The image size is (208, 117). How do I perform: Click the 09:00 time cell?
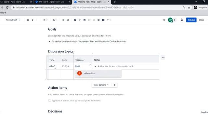pos(54,66)
